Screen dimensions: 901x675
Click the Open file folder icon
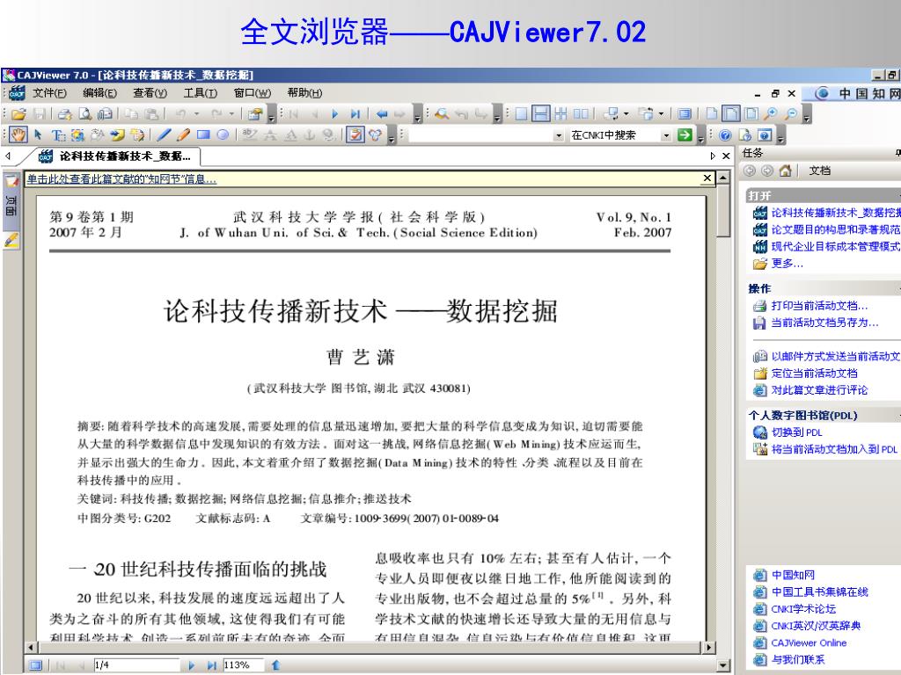(x=18, y=113)
